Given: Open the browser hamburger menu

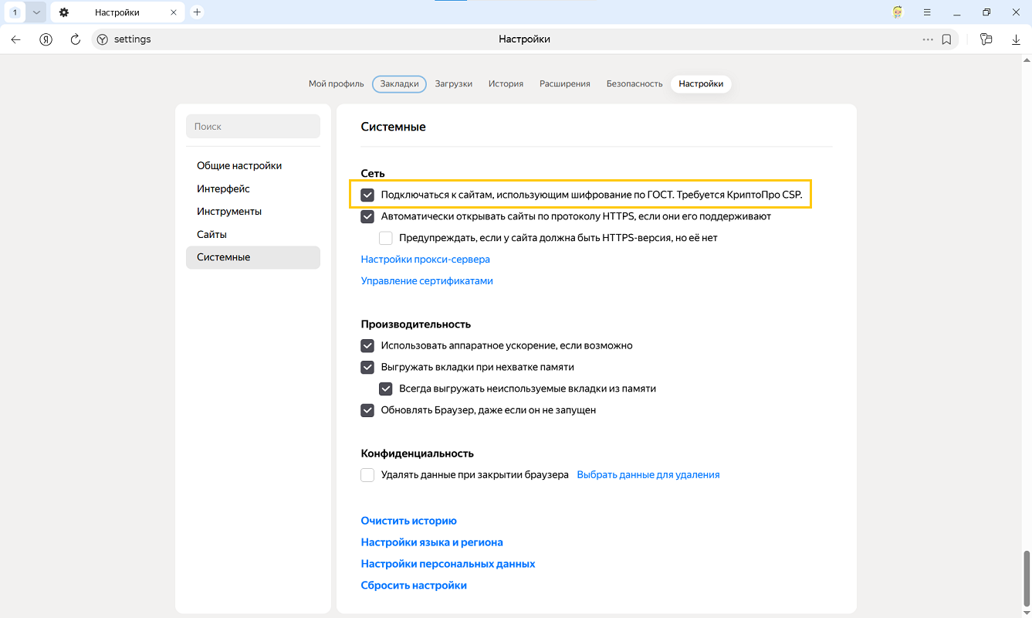Looking at the screenshot, I should 927,12.
